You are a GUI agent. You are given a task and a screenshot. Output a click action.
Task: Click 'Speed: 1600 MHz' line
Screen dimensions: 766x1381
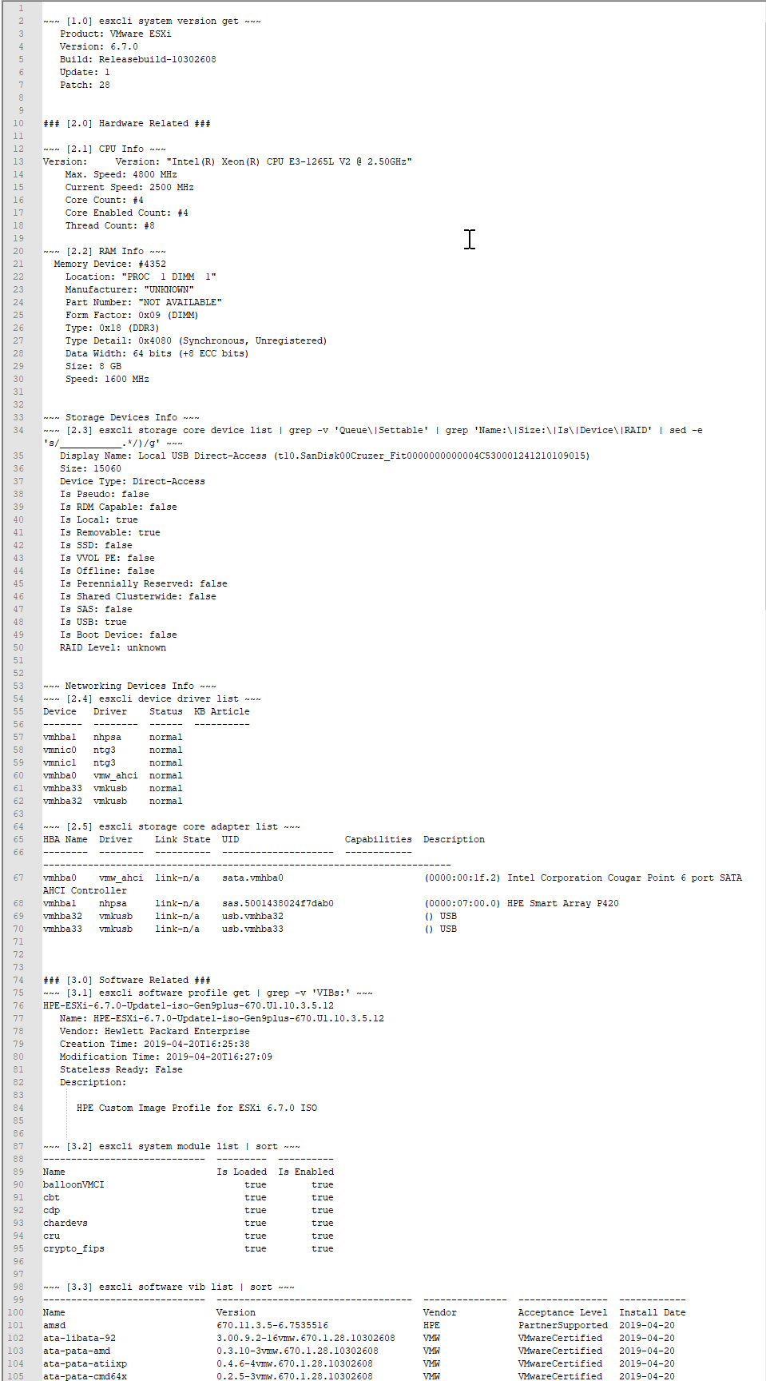coord(107,379)
